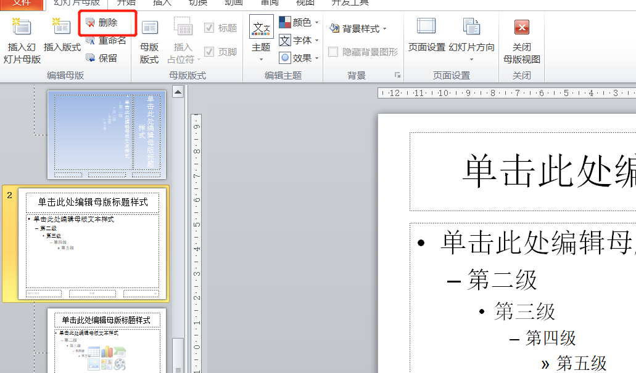
Task: Click the 删除 delete icon
Action: tap(91, 23)
